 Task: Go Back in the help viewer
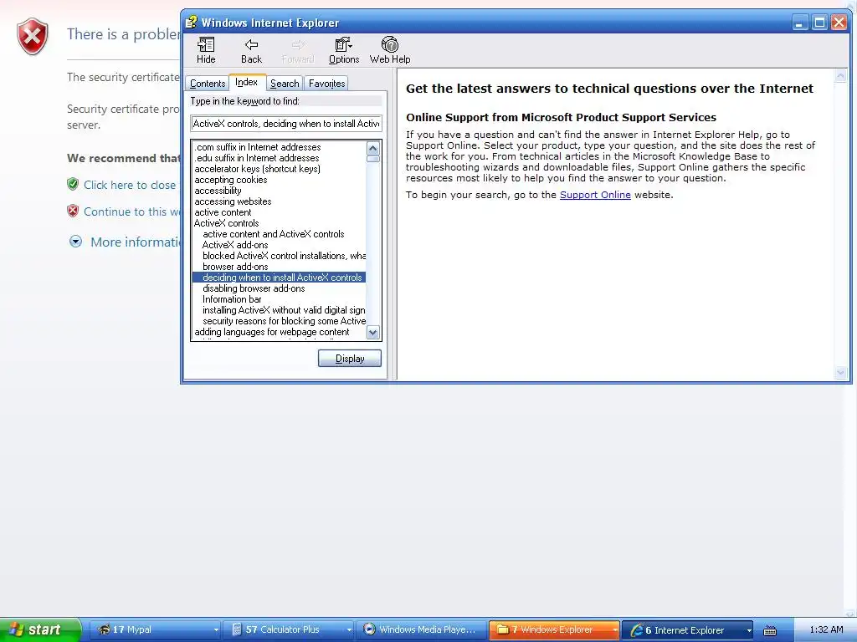tap(251, 50)
